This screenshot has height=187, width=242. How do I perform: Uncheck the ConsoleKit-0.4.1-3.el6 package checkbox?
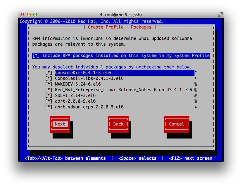[48, 73]
